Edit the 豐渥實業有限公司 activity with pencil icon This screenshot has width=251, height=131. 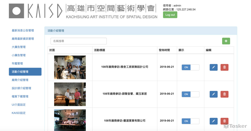pos(213,121)
